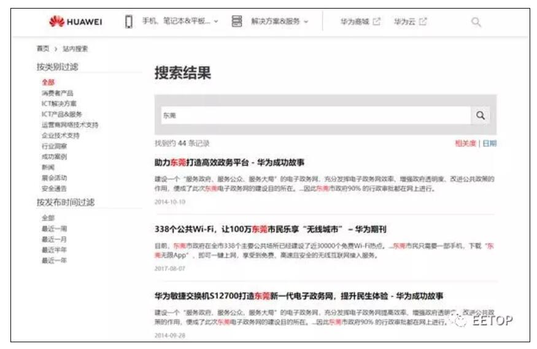Open result 华为敏捷交换机S12700 电子政务网
This screenshot has height=349, width=537.
[x=299, y=296]
